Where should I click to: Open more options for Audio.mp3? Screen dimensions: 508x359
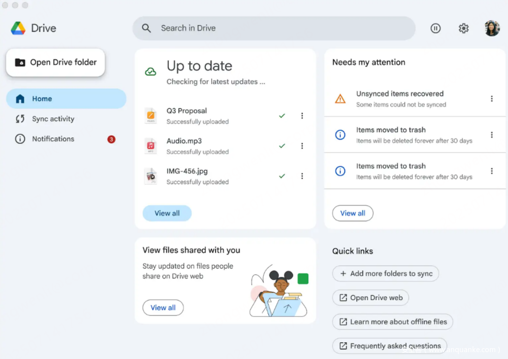(x=302, y=146)
